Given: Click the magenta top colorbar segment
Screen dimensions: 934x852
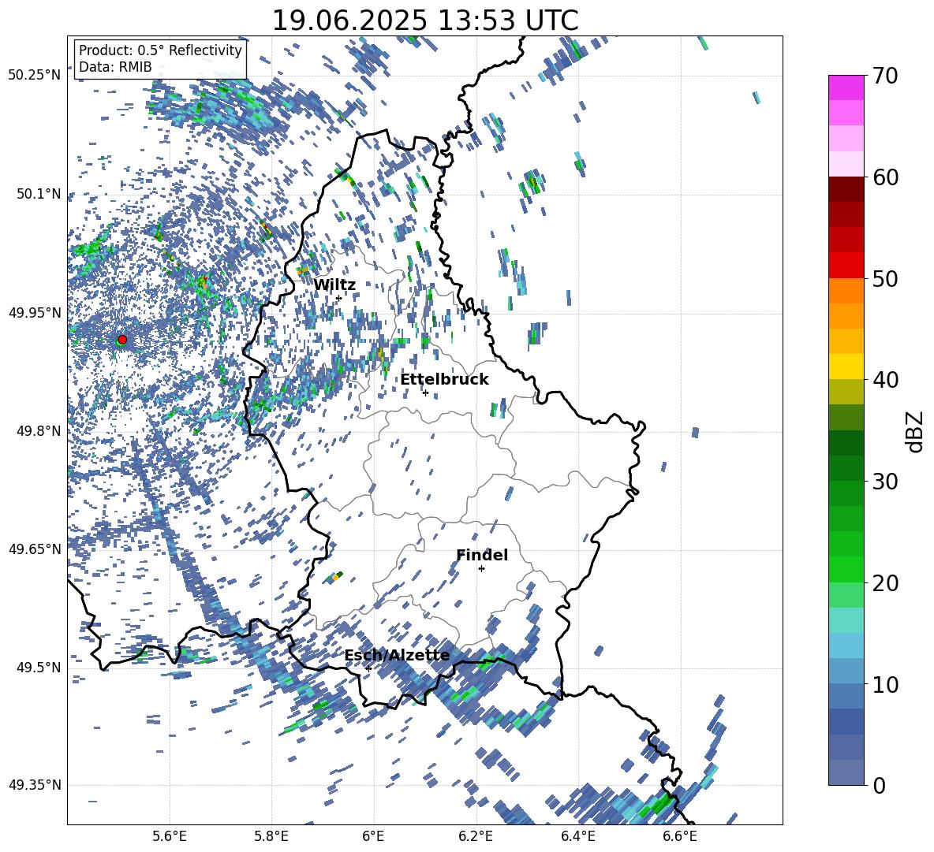Looking at the screenshot, I should coord(846,87).
